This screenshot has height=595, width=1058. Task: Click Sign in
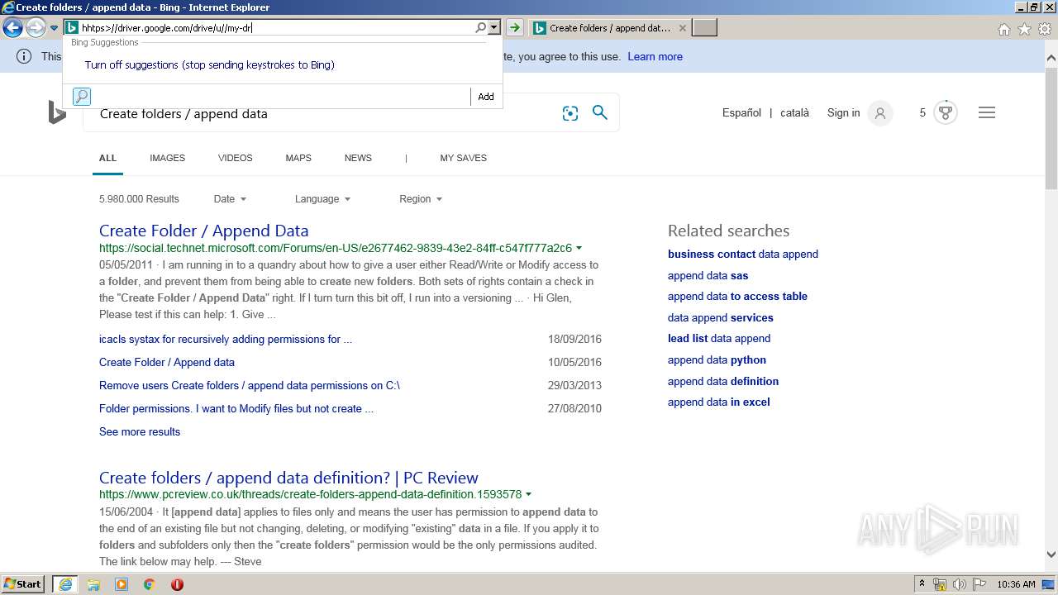pyautogui.click(x=843, y=112)
